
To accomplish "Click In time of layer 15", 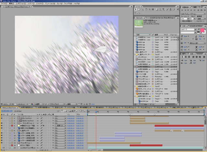I will point(71,148).
